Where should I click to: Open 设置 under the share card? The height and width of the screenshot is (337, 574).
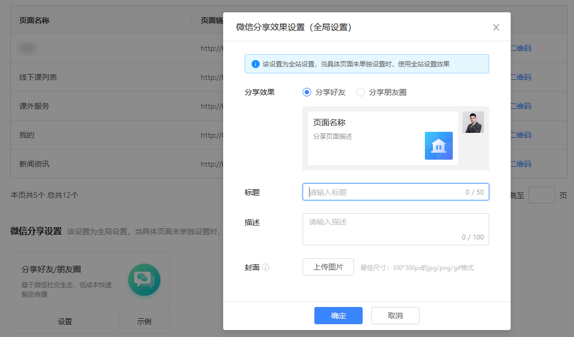coord(65,321)
